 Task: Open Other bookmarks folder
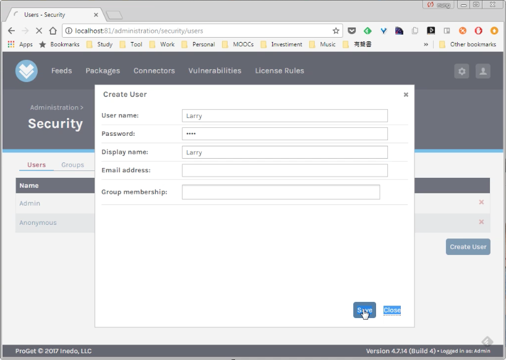pos(468,44)
